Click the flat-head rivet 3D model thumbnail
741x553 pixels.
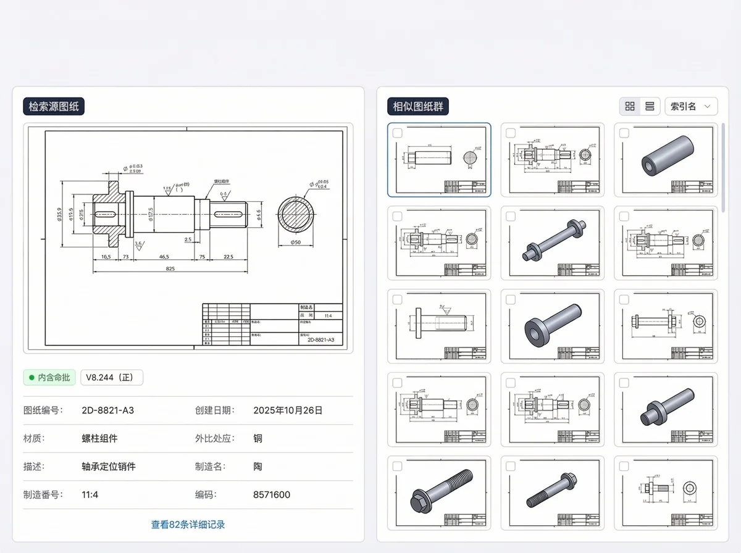[x=552, y=326]
